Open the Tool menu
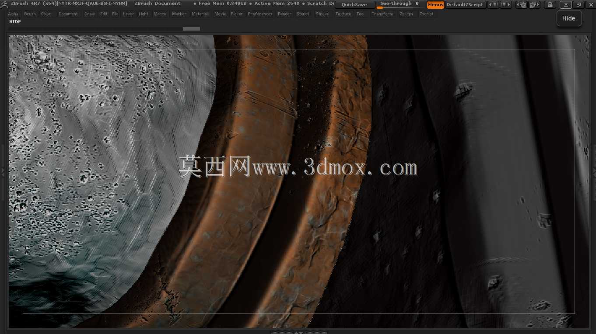The width and height of the screenshot is (596, 334). (360, 14)
